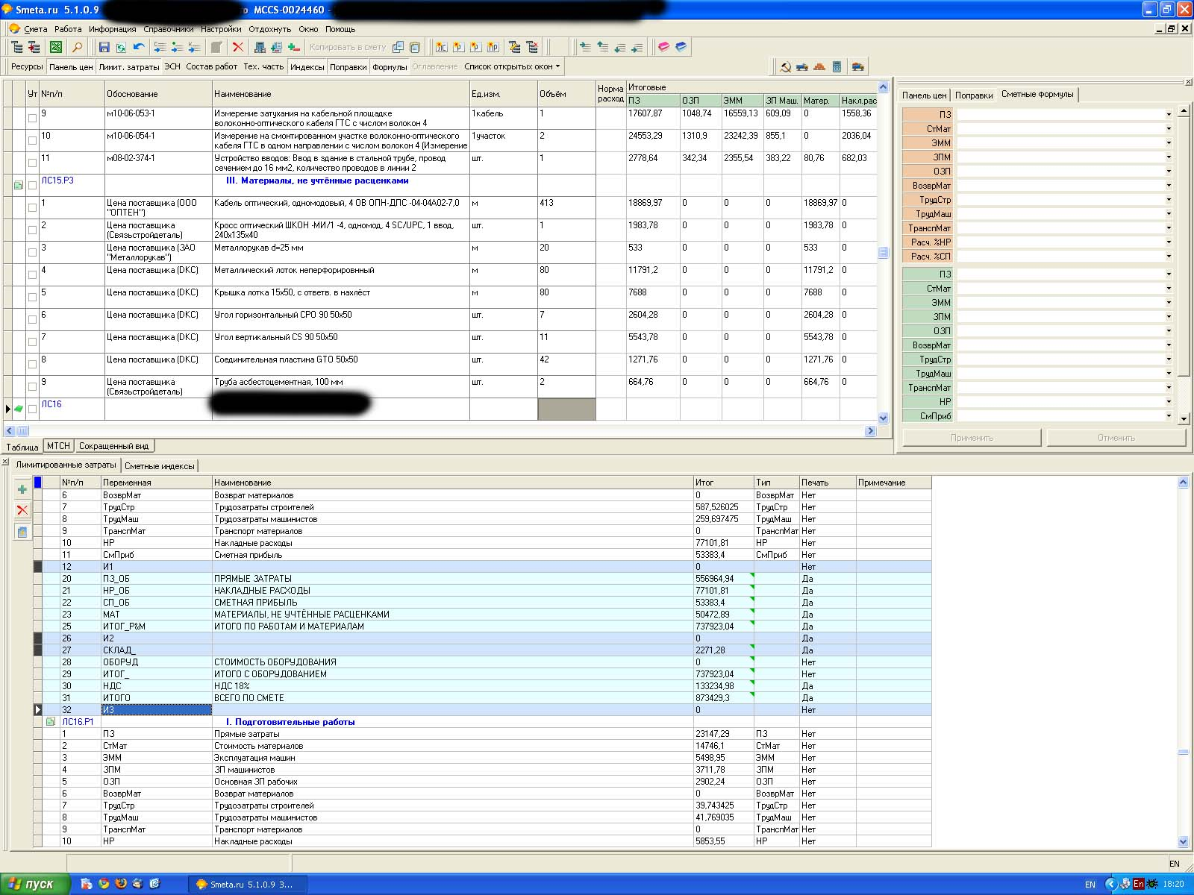Viewport: 1194px width, 895px height.
Task: Tick the checkbox for section ЛС15.Р3
Action: pos(32,185)
